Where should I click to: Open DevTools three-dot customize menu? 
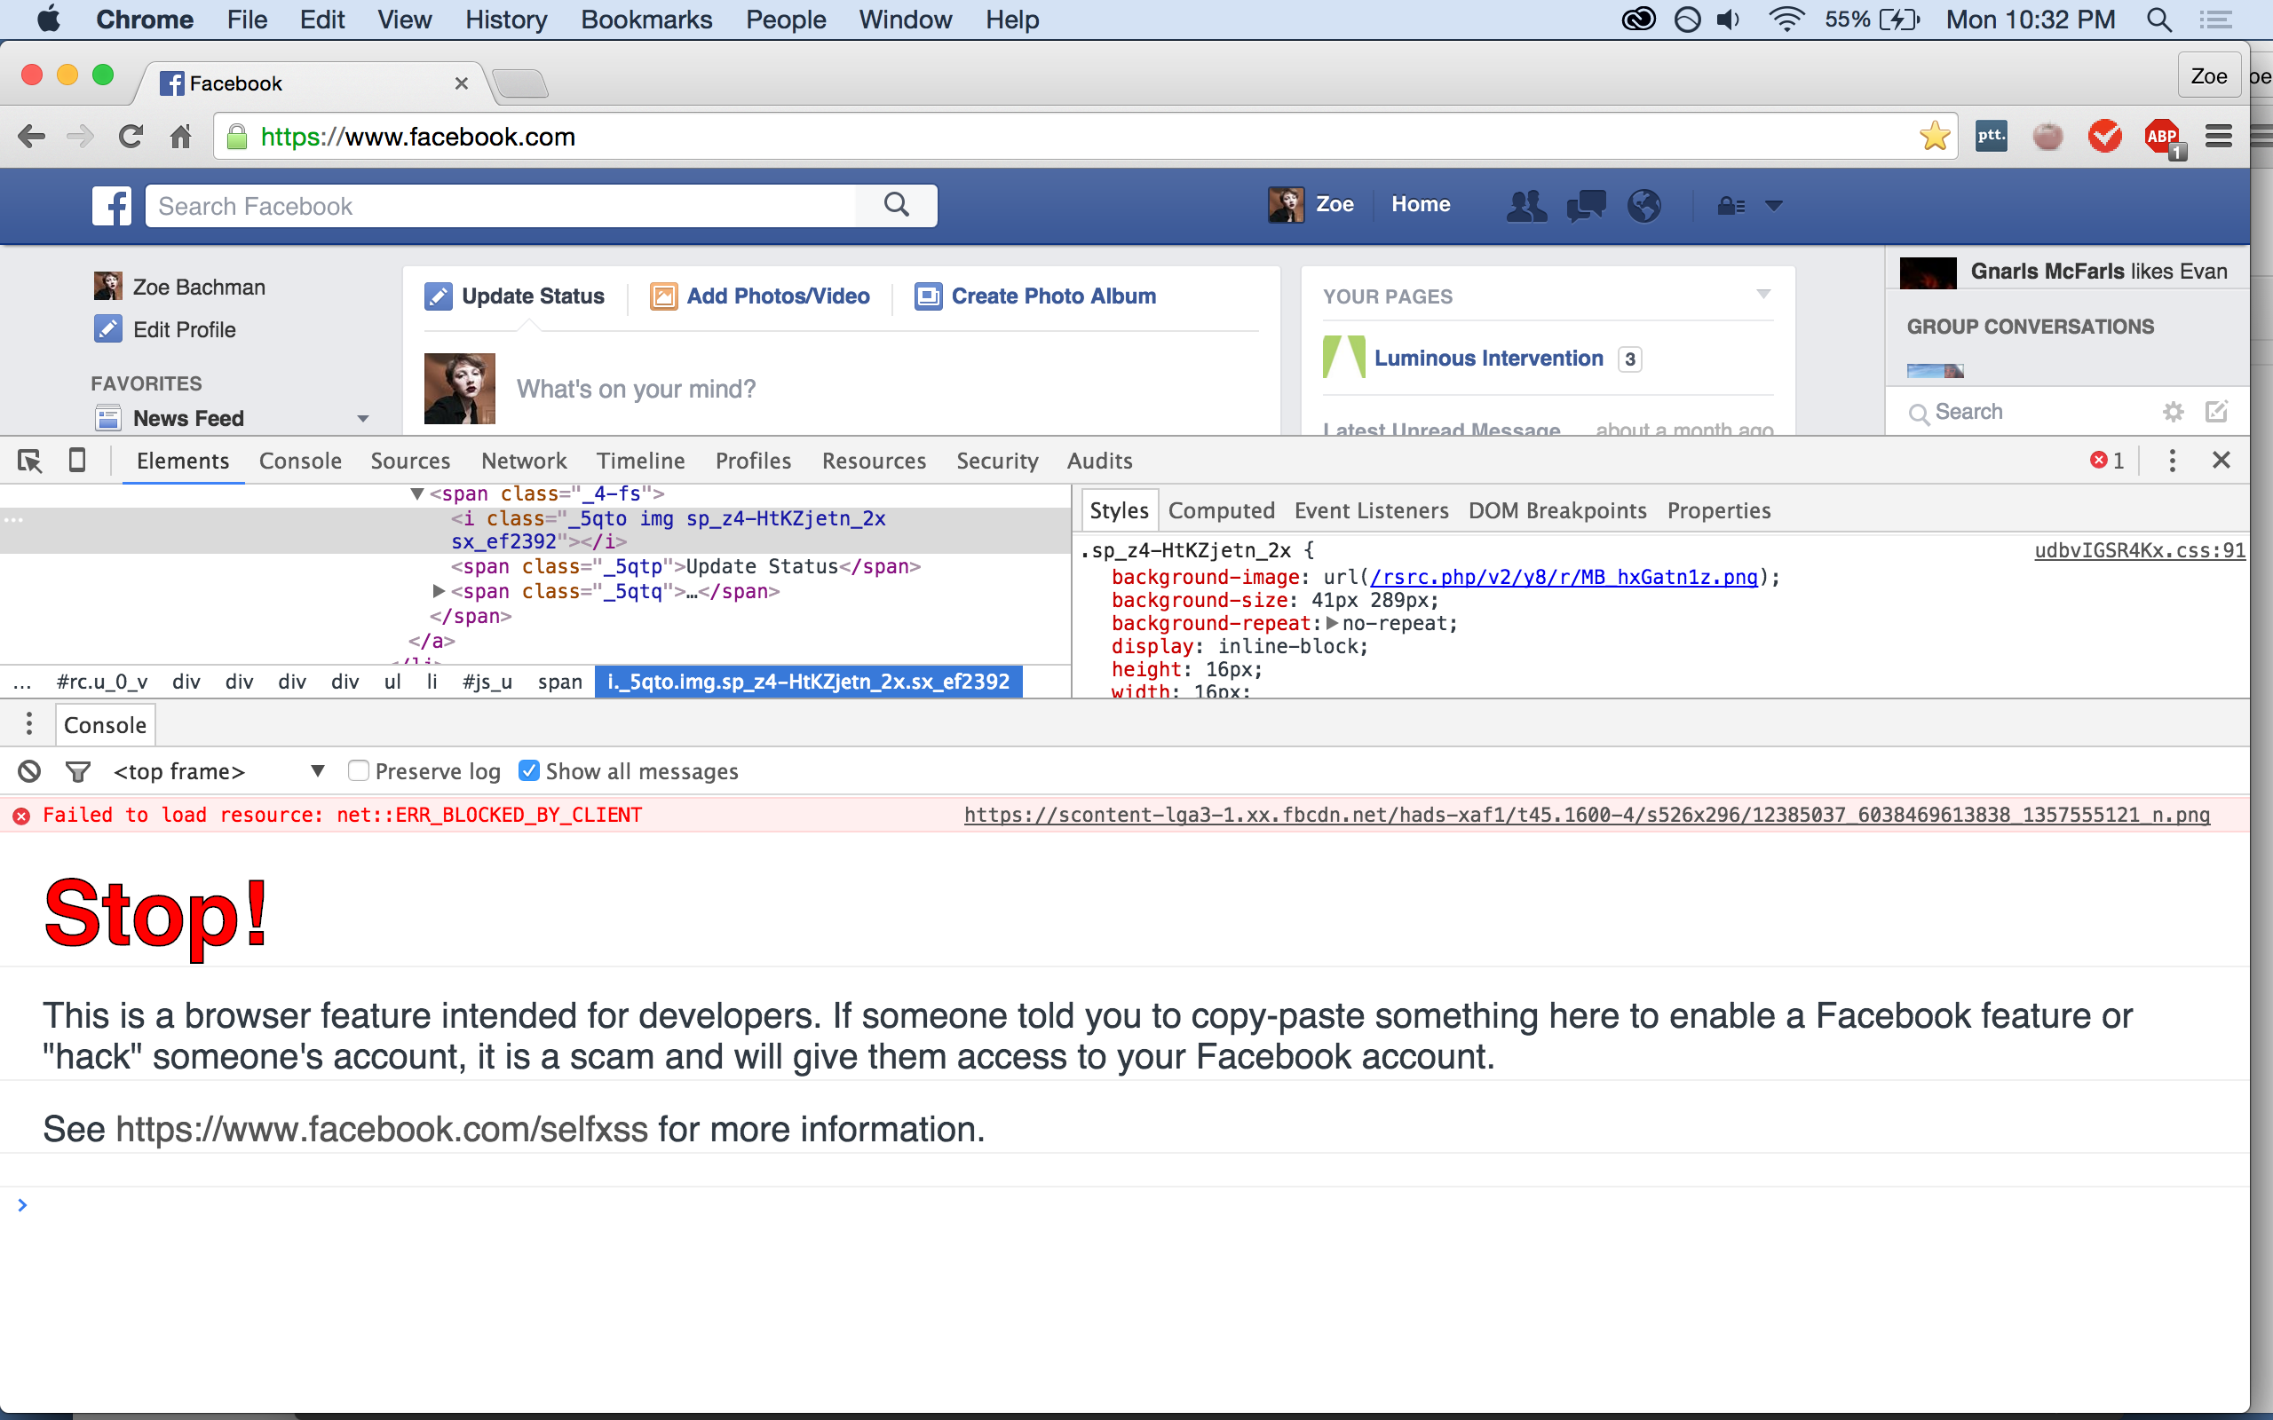point(2172,461)
